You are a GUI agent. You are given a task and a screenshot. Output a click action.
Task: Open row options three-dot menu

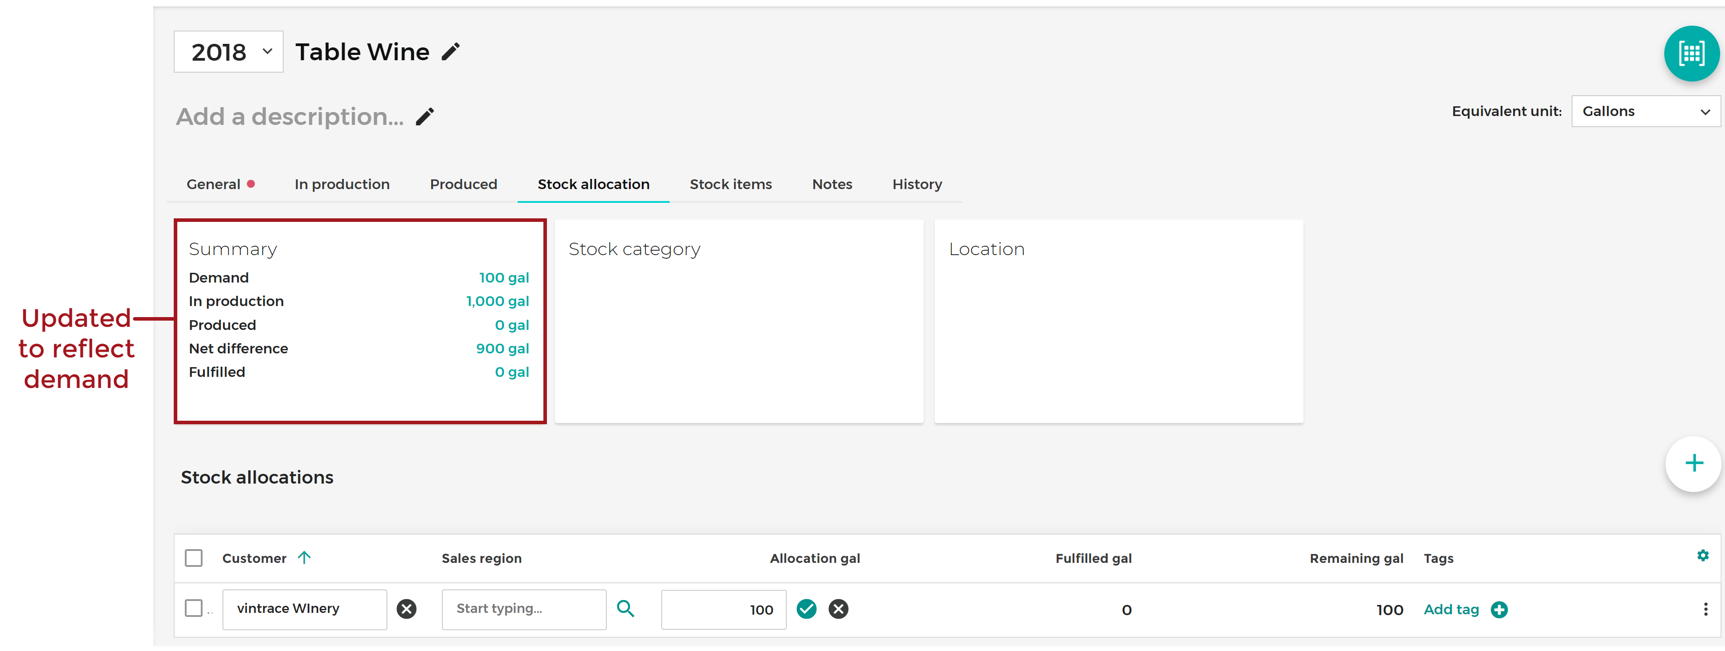coord(1705,609)
